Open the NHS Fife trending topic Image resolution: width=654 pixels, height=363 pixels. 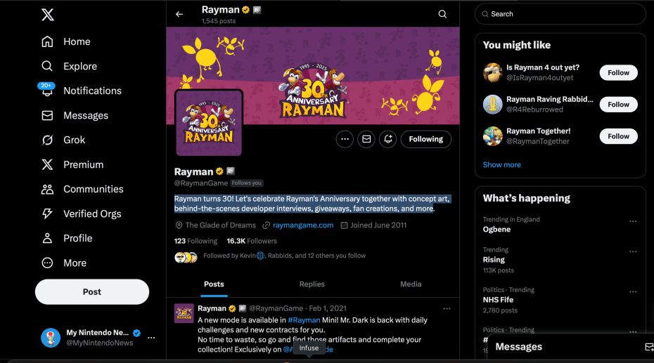[x=498, y=300]
